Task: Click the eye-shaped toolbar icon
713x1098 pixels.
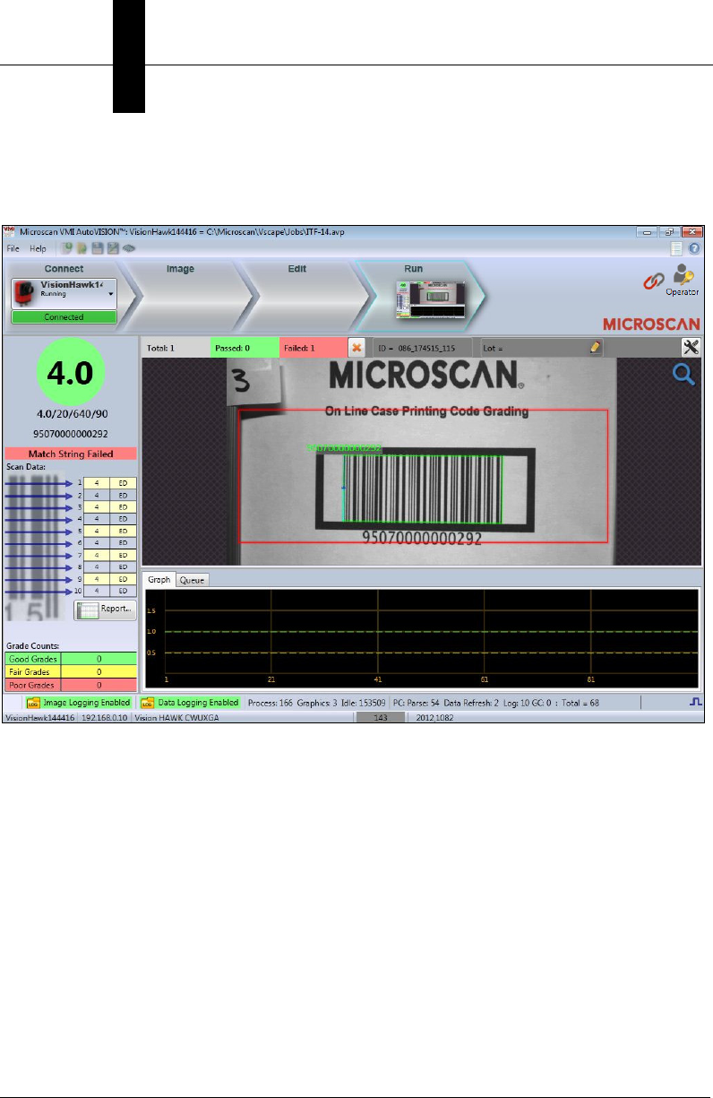Action: [x=128, y=248]
